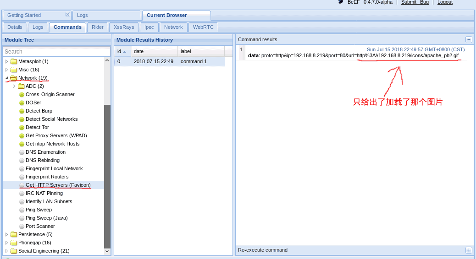The width and height of the screenshot is (476, 259).
Task: Open the Rider tab
Action: coord(97,27)
